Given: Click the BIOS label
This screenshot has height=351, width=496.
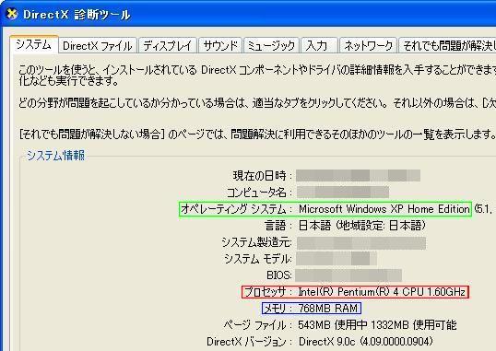Looking at the screenshot, I should pyautogui.click(x=279, y=275).
